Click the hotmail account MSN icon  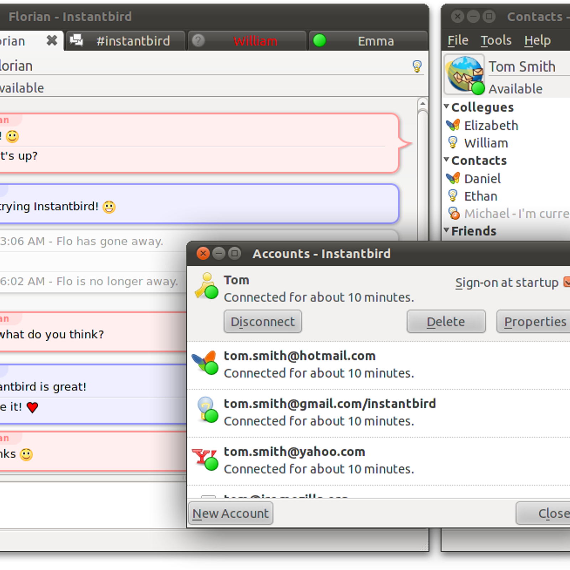coord(205,362)
